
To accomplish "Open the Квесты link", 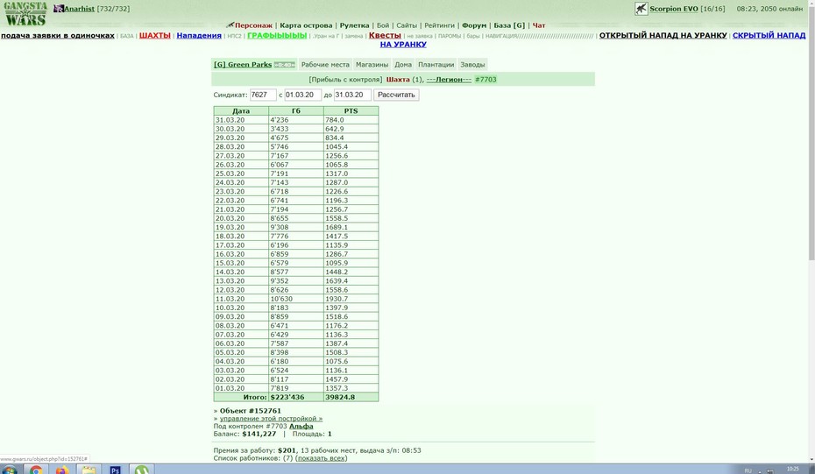I will coord(385,35).
